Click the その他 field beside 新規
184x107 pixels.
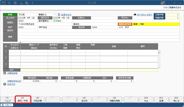click(x=28, y=15)
